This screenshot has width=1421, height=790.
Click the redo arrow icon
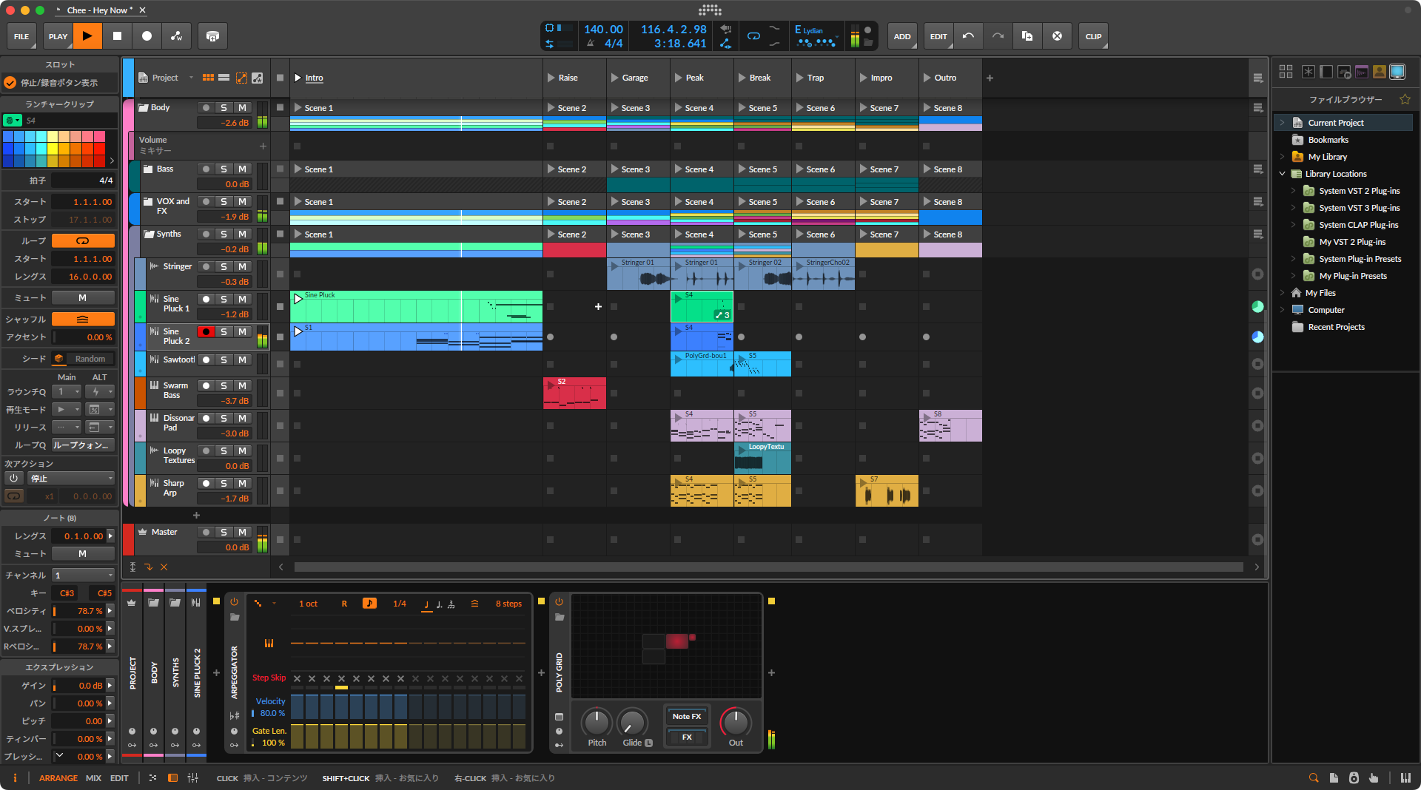pyautogui.click(x=998, y=36)
